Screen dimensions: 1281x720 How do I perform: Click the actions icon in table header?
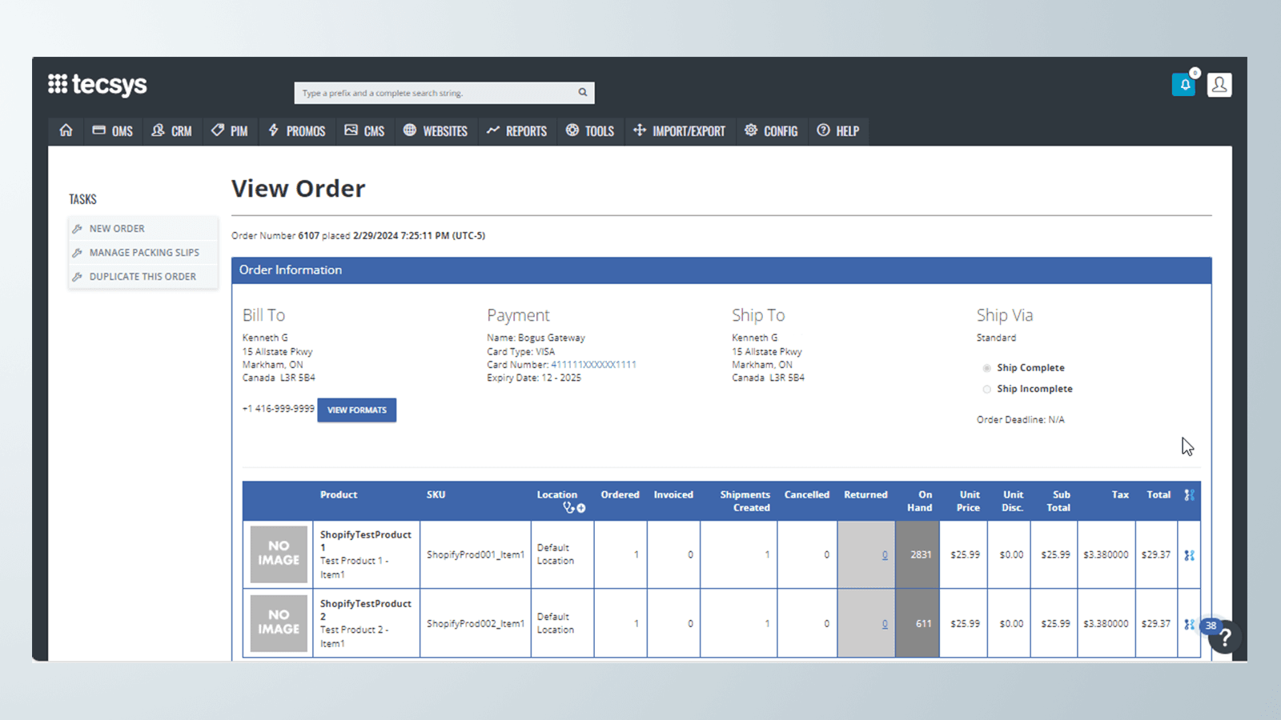coord(1189,495)
